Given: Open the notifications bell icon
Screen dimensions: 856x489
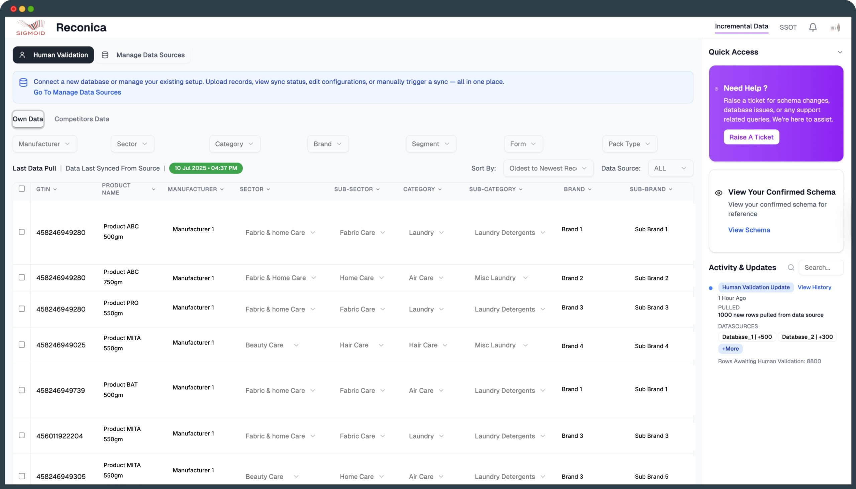Looking at the screenshot, I should (812, 27).
